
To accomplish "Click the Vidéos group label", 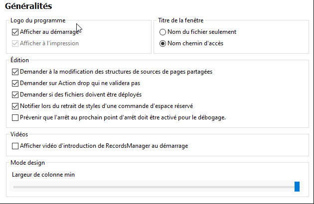I will tap(19, 134).
